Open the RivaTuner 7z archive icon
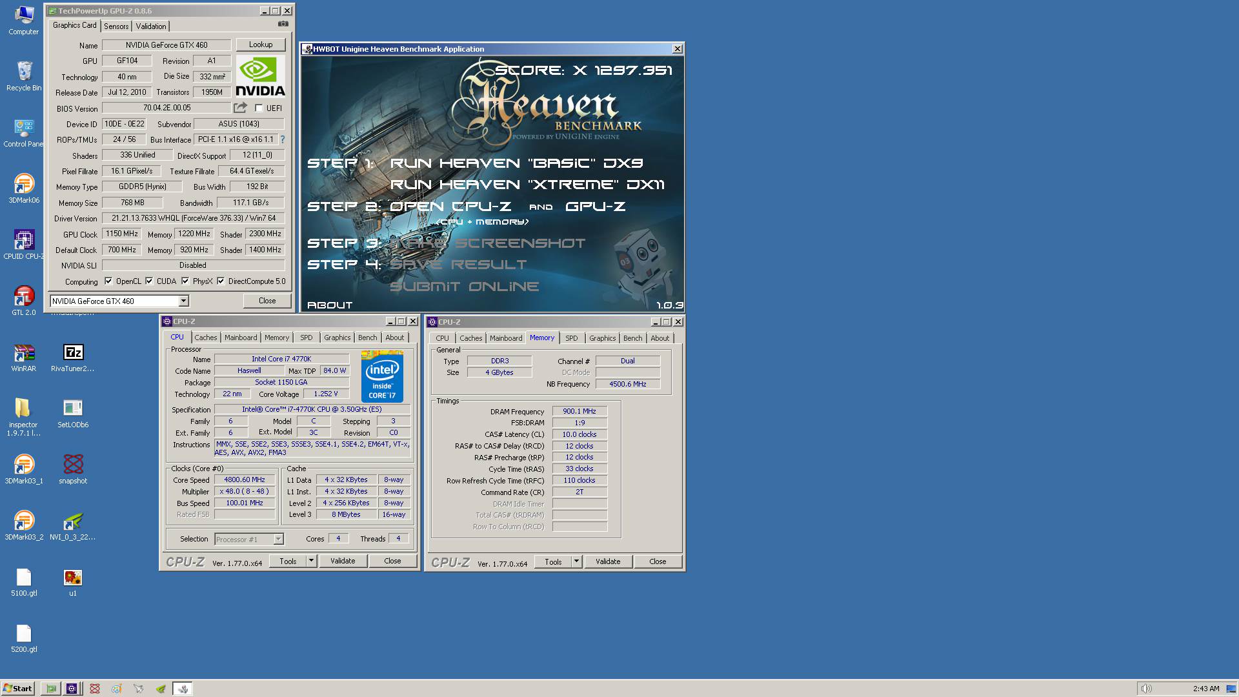1239x697 pixels. point(73,357)
